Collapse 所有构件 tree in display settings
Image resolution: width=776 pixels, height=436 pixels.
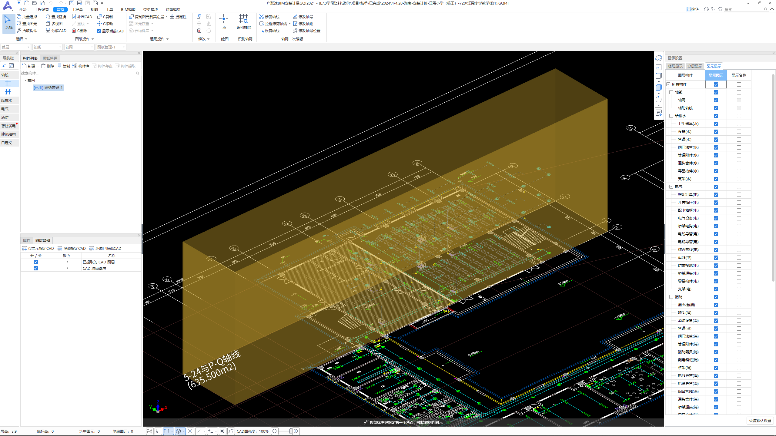coord(668,84)
